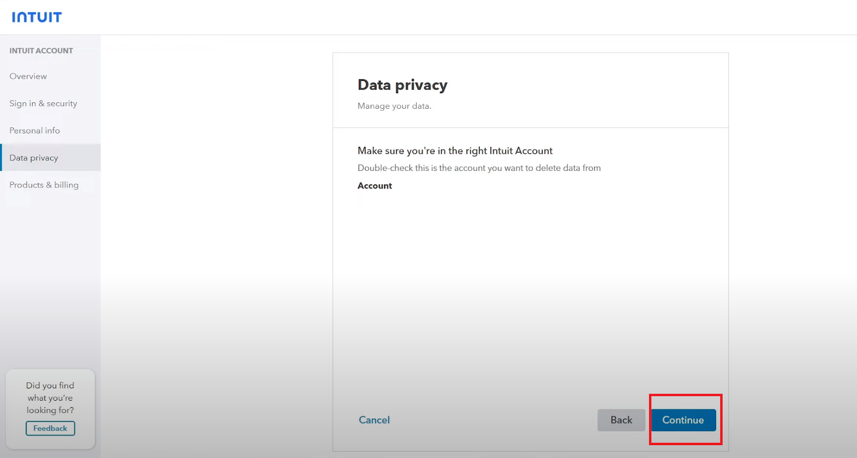
Task: Click 'Make sure you're in the right Intuit Account' heading
Action: point(455,151)
